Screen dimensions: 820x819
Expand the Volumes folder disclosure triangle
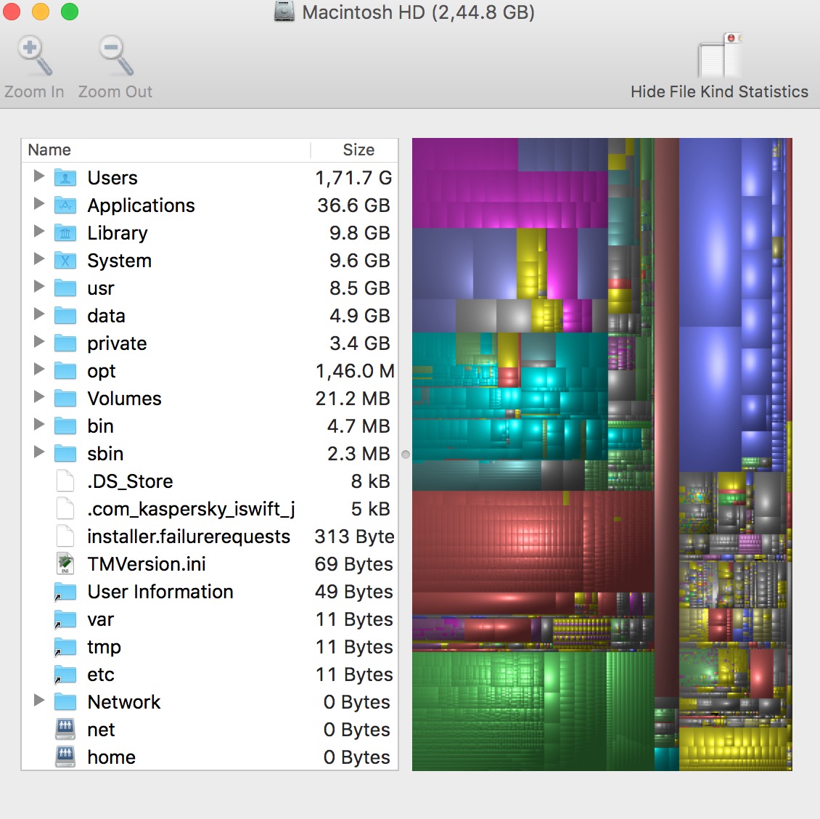point(39,396)
